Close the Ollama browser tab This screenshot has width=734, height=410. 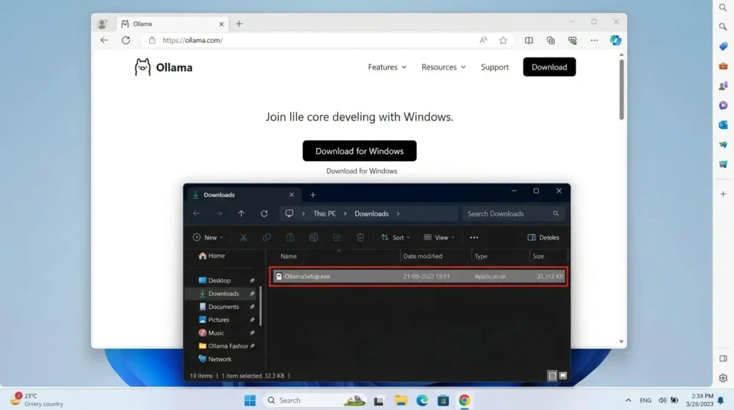tap(221, 24)
